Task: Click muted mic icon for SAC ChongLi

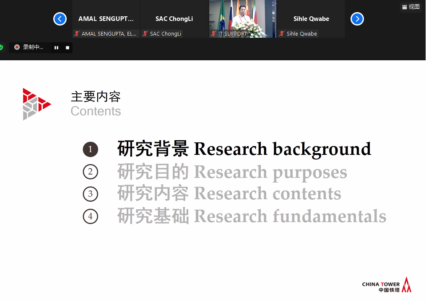Action: (145, 33)
